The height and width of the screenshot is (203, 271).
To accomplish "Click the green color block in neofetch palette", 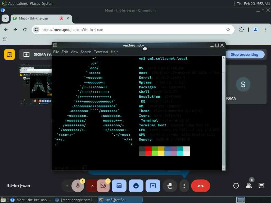I will (x=155, y=151).
